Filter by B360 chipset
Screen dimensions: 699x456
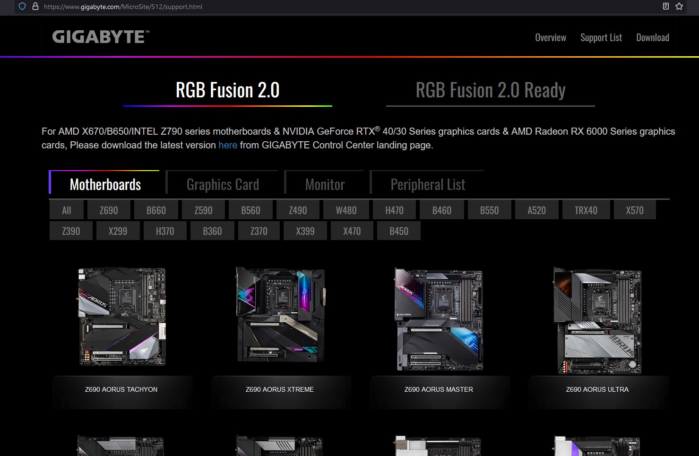212,231
